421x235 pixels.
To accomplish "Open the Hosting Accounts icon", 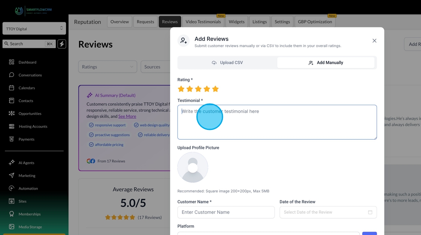I will click(x=11, y=126).
